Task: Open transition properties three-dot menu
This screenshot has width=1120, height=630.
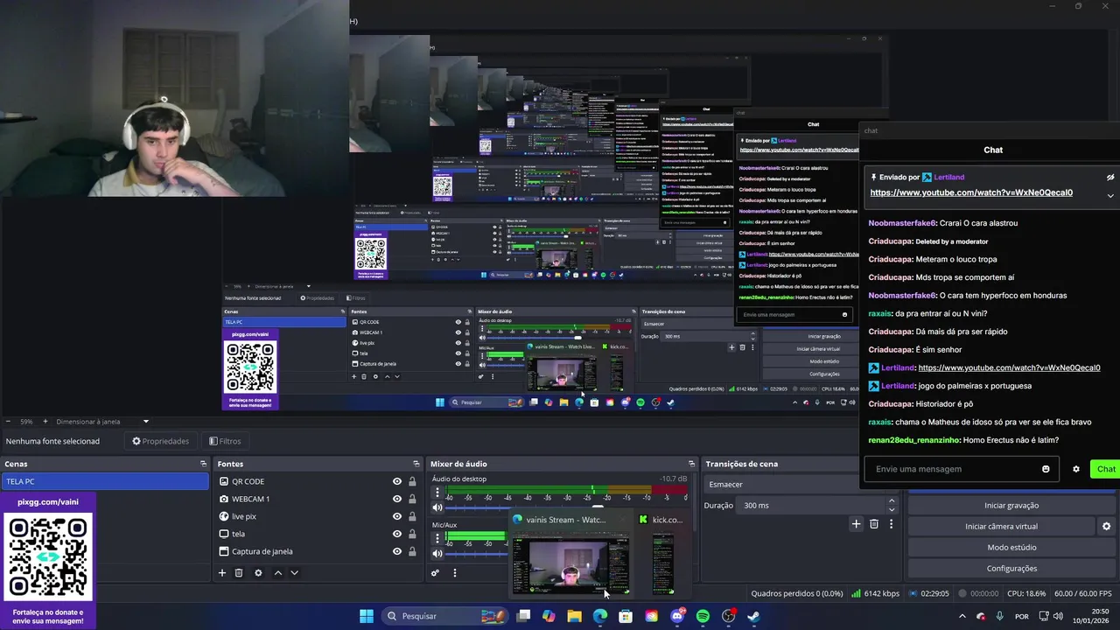Action: click(x=891, y=524)
